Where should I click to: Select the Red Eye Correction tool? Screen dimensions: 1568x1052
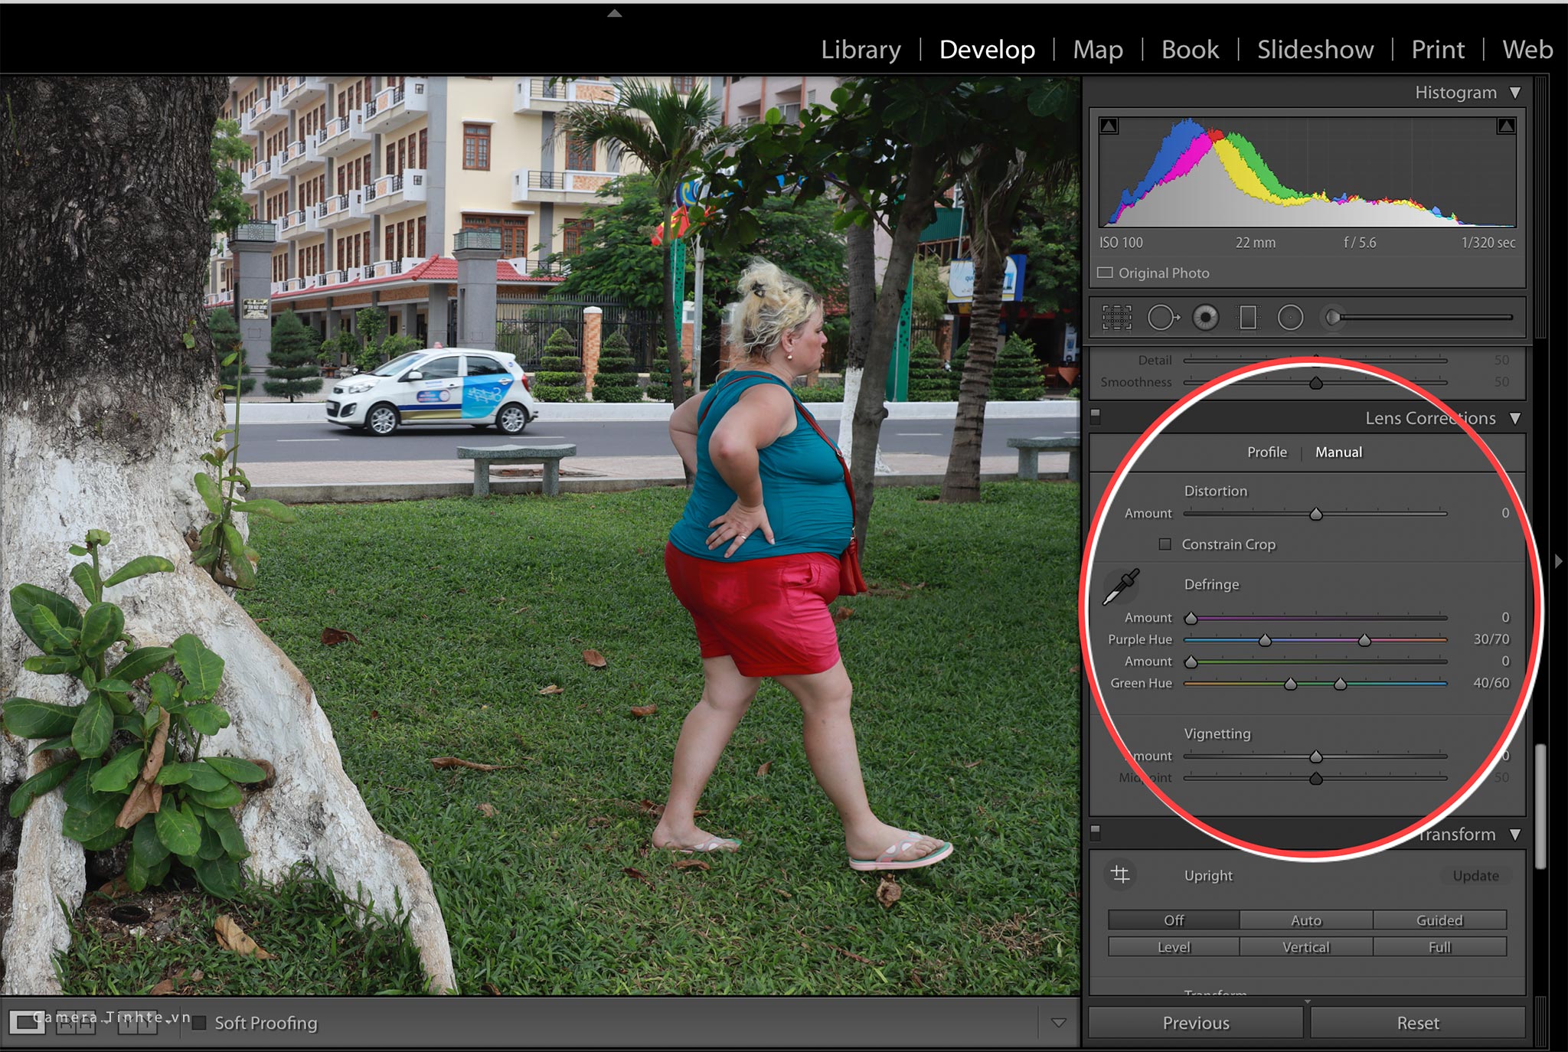pyautogui.click(x=1206, y=317)
